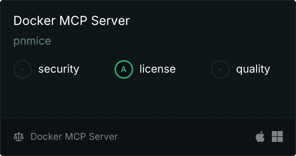Click the balance scale license icon
This screenshot has height=156, width=296.
pyautogui.click(x=19, y=137)
